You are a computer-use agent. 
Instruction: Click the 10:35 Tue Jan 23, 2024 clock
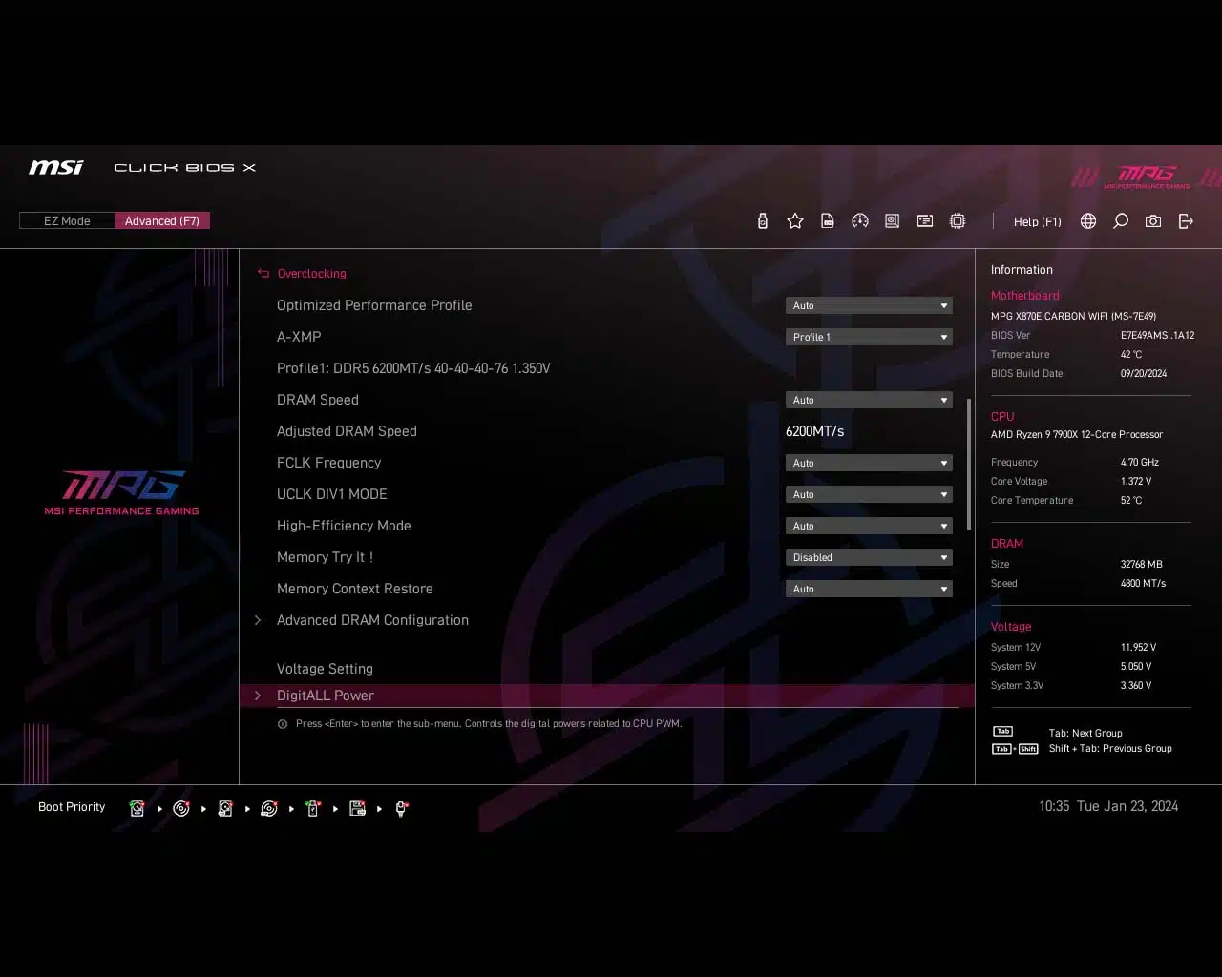[x=1108, y=806]
